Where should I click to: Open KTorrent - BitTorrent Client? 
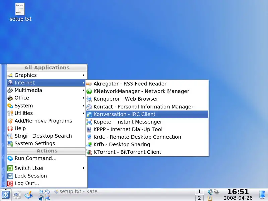(x=147, y=152)
